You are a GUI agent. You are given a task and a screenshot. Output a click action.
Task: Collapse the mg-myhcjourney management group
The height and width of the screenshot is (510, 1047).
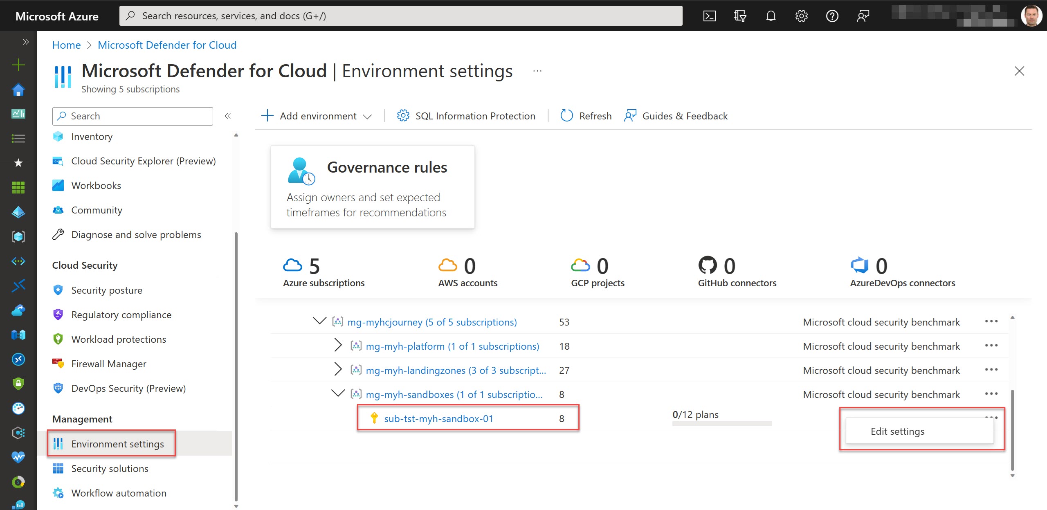319,322
